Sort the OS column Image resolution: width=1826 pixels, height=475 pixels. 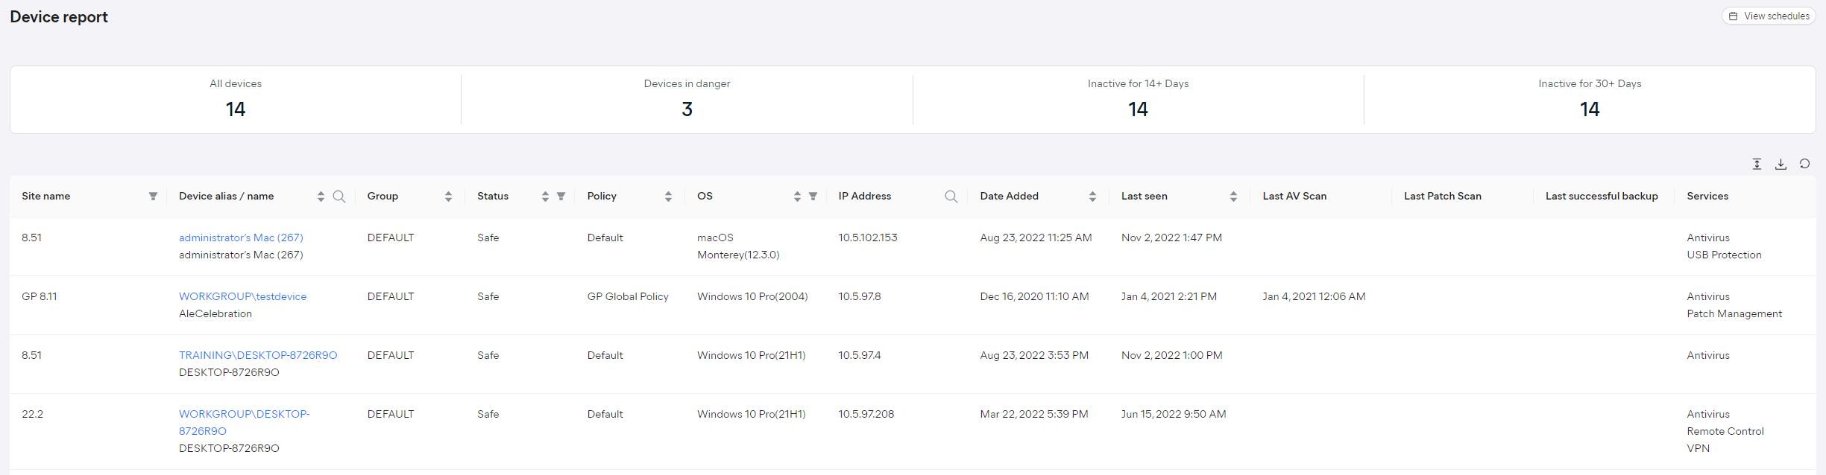(x=797, y=196)
